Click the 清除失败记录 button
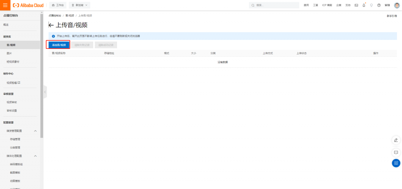Screen dimensions: 402x189 click(x=82, y=45)
